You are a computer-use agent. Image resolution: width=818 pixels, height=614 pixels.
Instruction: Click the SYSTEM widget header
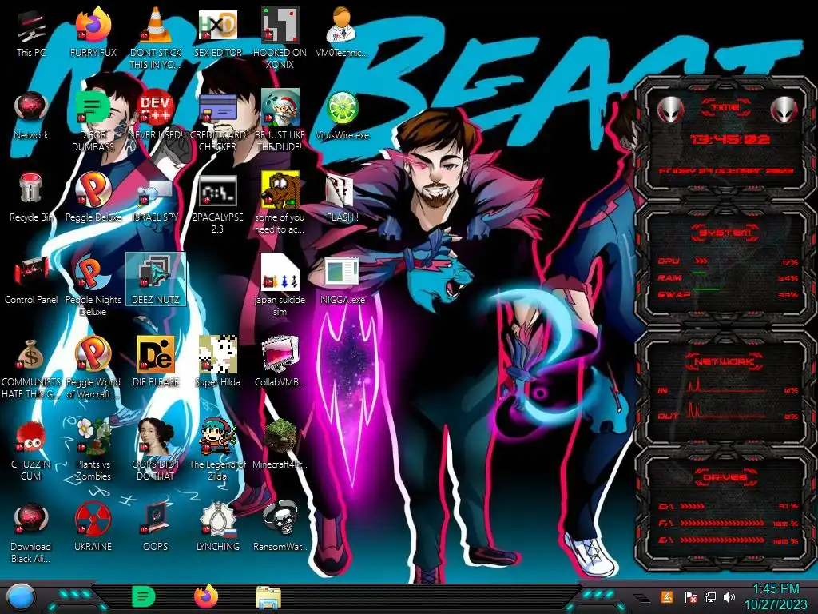point(725,233)
